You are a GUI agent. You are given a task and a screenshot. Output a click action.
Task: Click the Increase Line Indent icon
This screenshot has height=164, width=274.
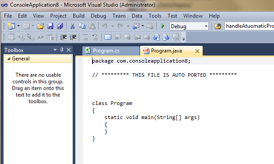coord(73,37)
